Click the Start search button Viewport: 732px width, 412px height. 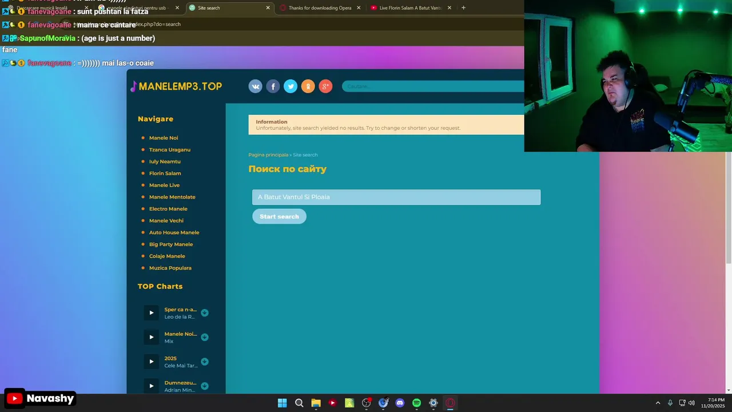[x=279, y=216]
